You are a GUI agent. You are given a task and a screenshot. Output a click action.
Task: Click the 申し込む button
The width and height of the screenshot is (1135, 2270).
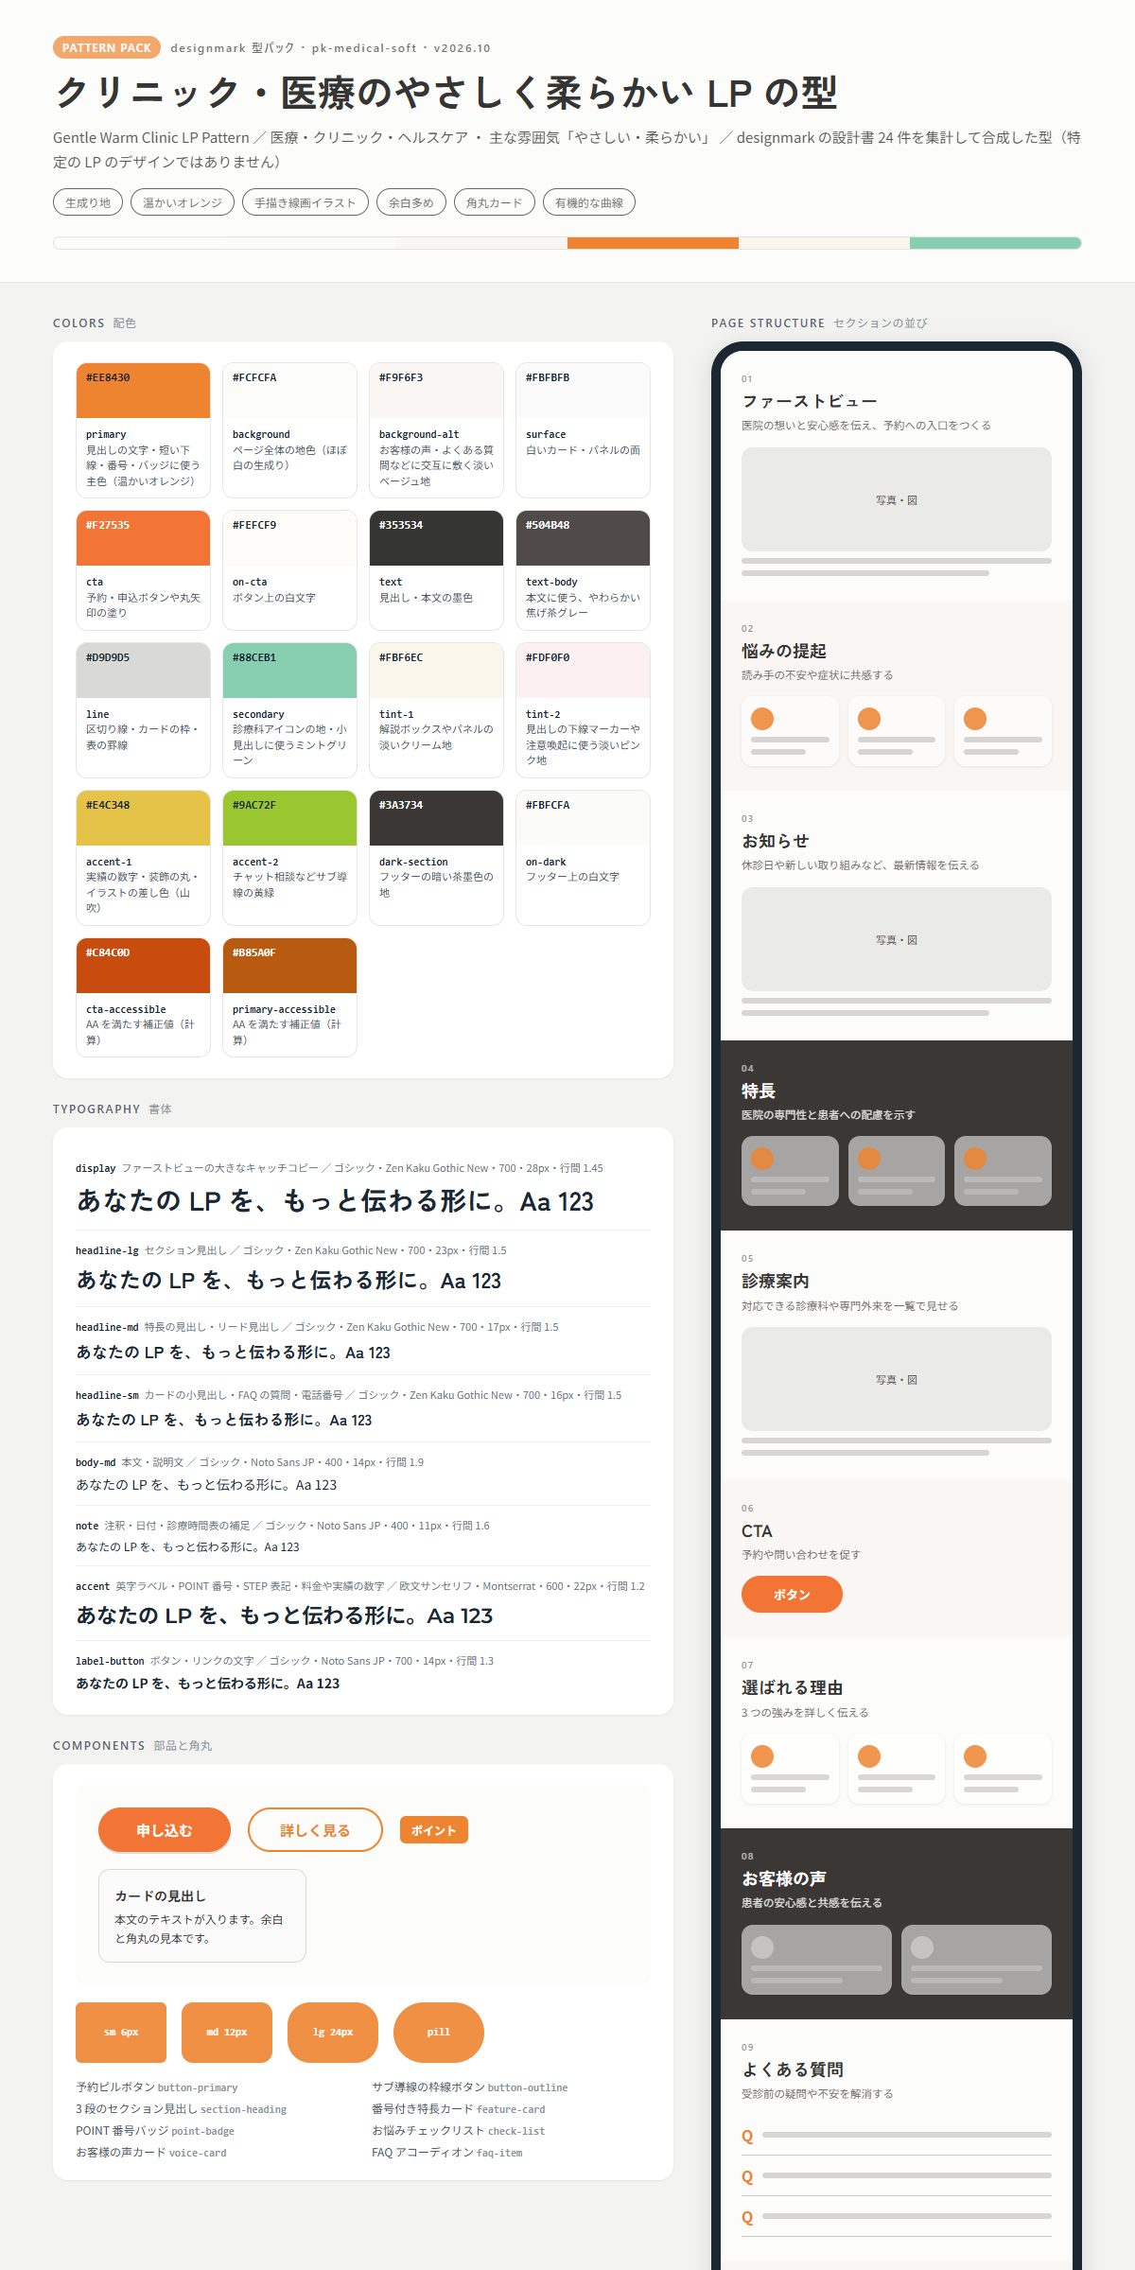(165, 1830)
